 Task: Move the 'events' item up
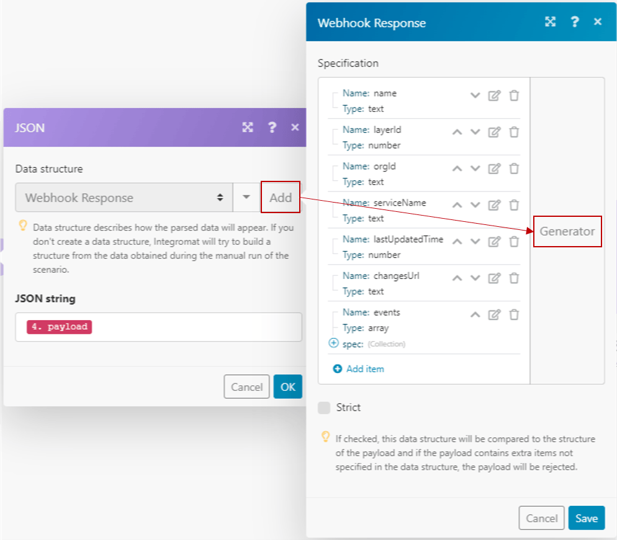pyautogui.click(x=475, y=314)
